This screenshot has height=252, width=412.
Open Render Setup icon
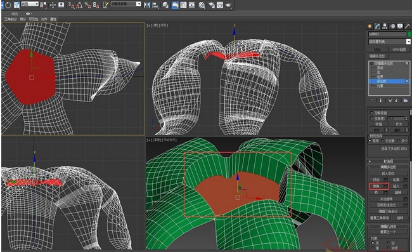point(212,4)
